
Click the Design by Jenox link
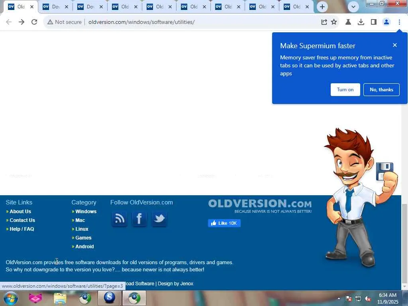[175, 284]
